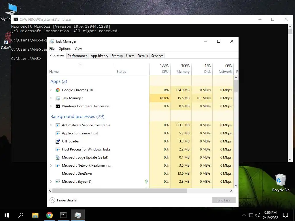Expand Windows Command Processor row
The image size is (295, 221).
point(51,106)
